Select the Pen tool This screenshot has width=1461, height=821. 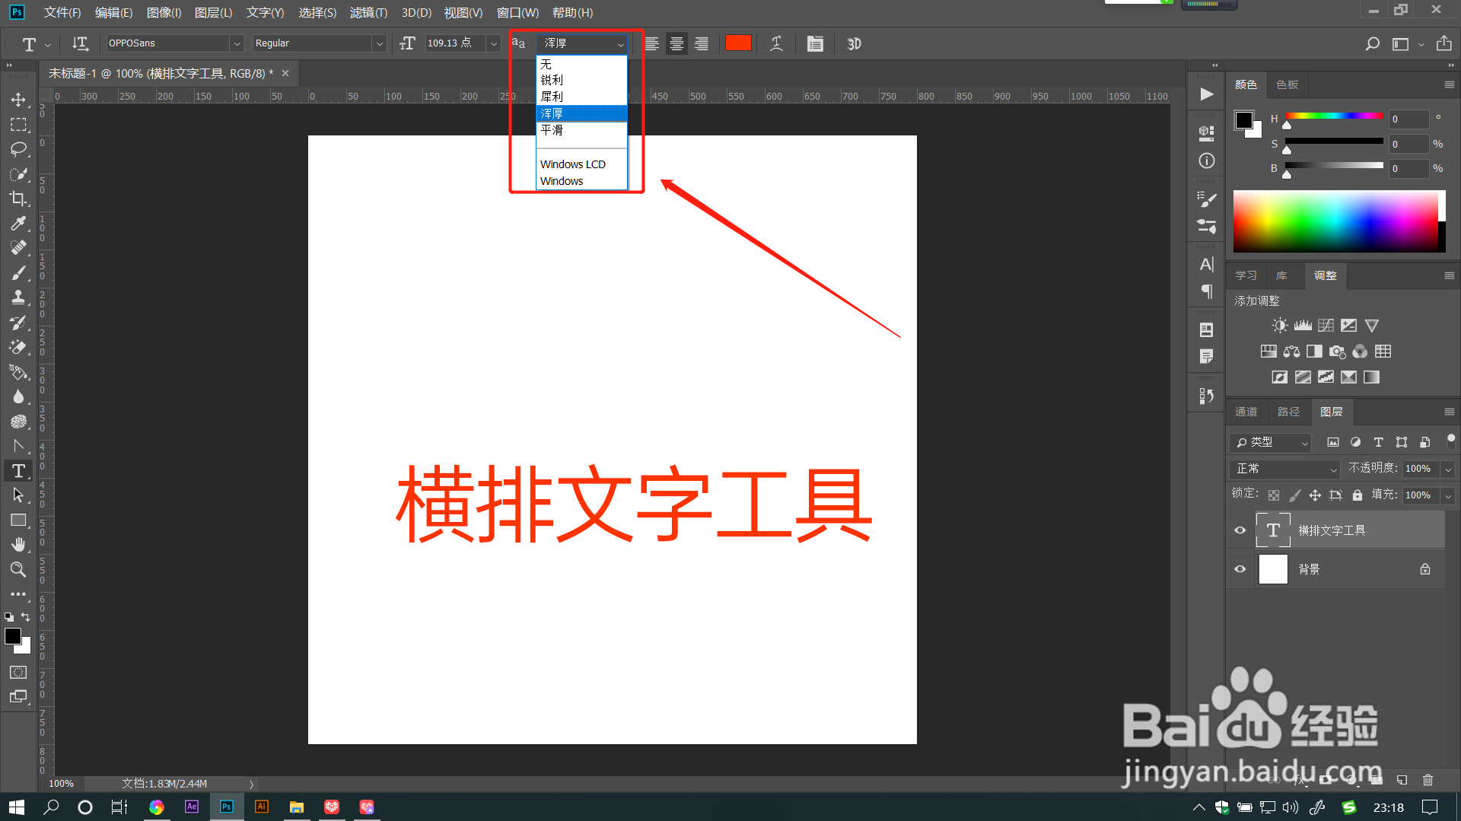point(18,446)
